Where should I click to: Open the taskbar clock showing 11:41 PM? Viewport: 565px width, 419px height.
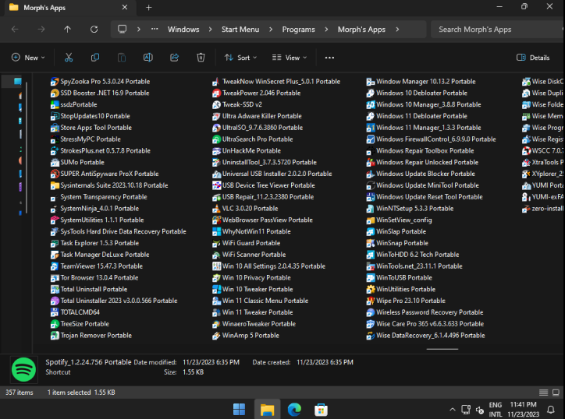(523, 410)
